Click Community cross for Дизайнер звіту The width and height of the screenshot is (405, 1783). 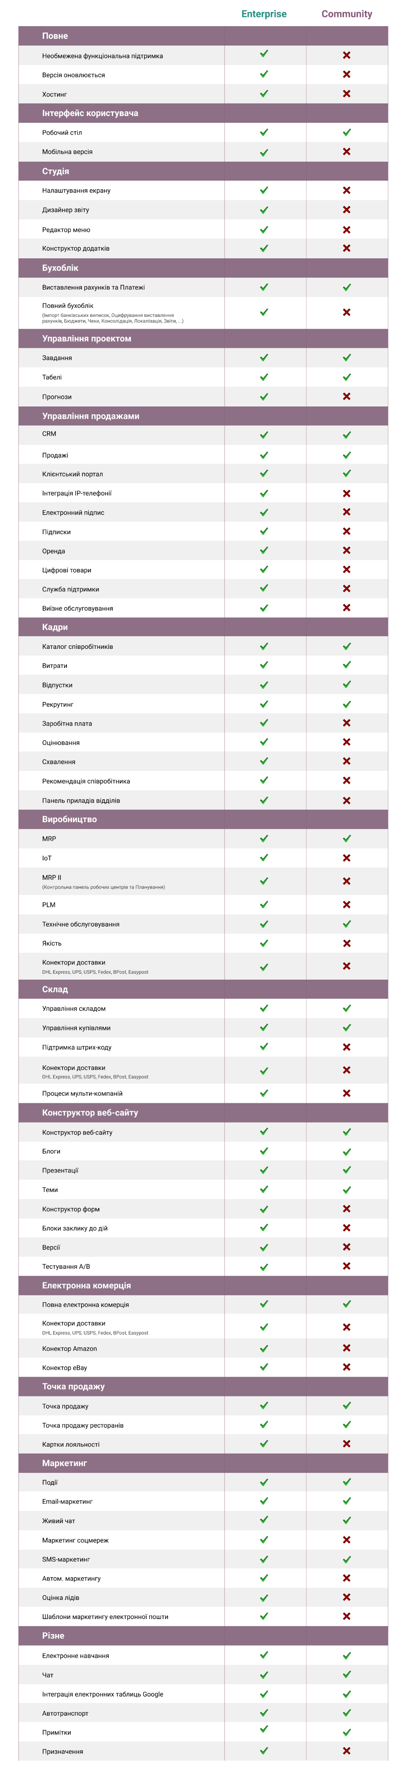(346, 210)
